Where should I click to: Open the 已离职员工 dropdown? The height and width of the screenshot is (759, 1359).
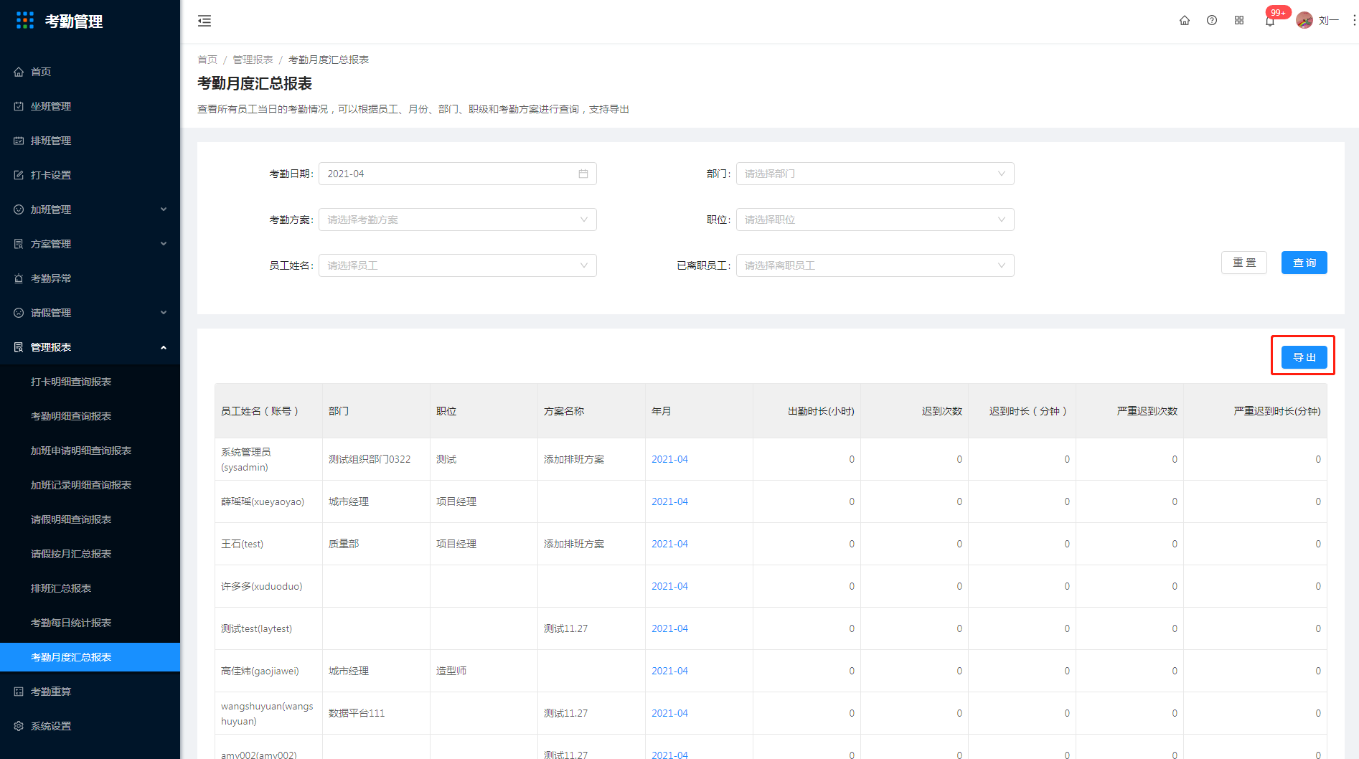[875, 265]
